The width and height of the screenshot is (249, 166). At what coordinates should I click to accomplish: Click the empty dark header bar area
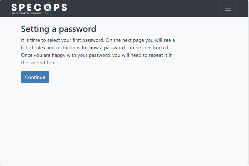[143, 8]
